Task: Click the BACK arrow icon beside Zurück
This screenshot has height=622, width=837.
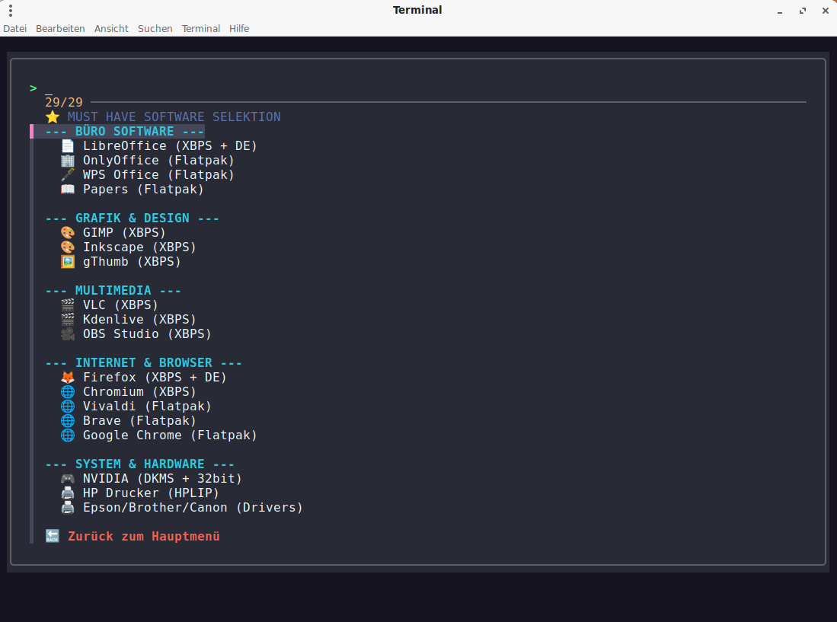Action: (53, 536)
